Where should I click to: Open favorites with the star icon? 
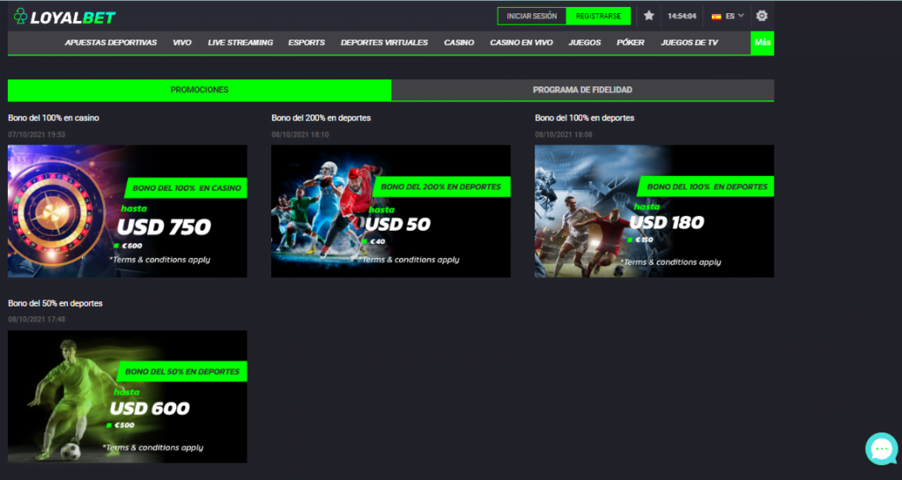(649, 16)
